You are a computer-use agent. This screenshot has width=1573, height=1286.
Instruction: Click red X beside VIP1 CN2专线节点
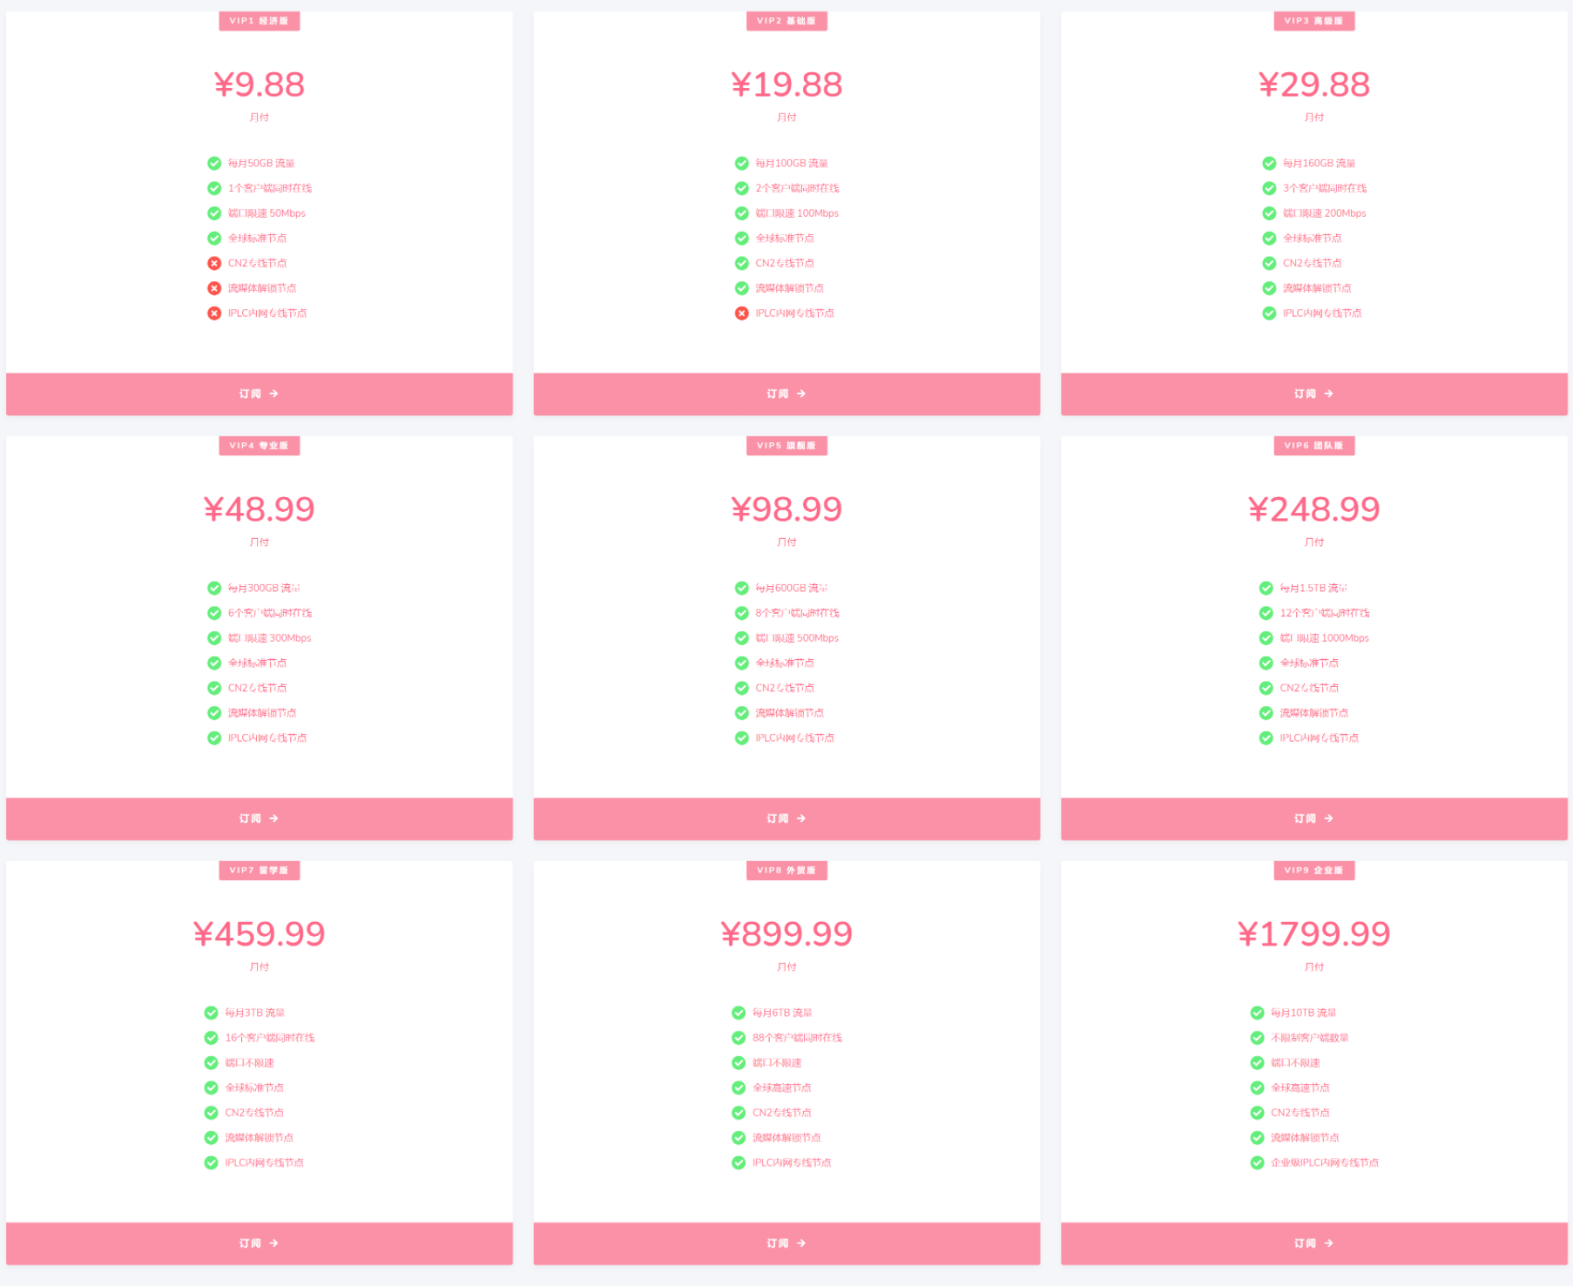tap(214, 263)
